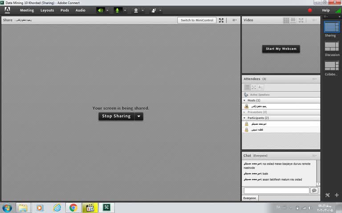342x213 pixels.
Task: Open status options dropdown arrow
Action: (x=160, y=10)
